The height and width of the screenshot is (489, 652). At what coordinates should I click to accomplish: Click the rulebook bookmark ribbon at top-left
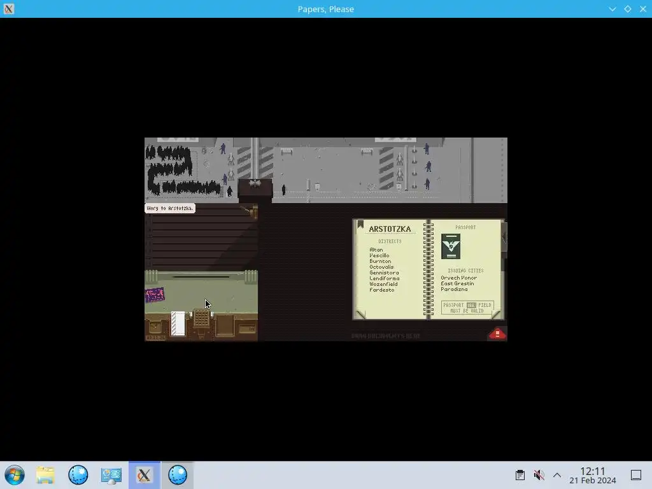pyautogui.click(x=360, y=225)
